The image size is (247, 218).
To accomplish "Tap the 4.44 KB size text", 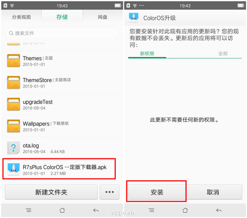I will [x=58, y=152].
